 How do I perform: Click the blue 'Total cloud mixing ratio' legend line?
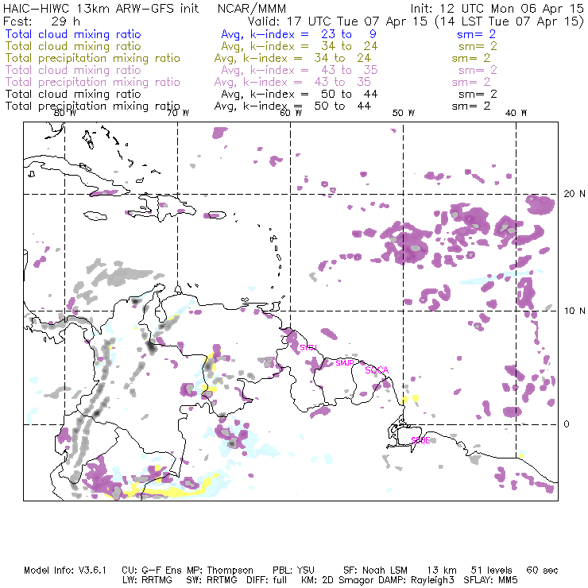[x=73, y=34]
